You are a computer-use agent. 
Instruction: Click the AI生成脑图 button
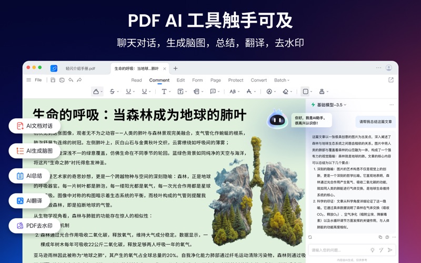[34, 151]
